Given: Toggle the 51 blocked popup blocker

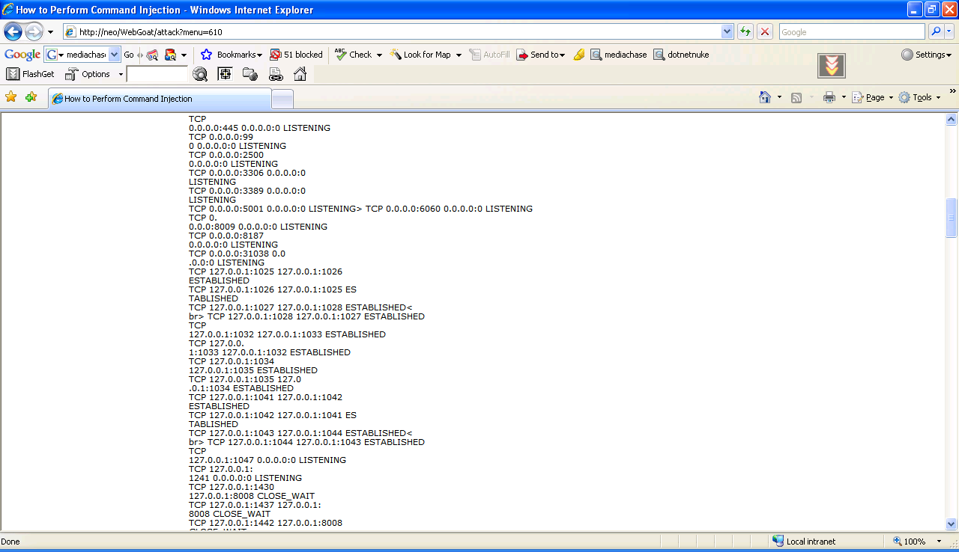Looking at the screenshot, I should pyautogui.click(x=296, y=55).
